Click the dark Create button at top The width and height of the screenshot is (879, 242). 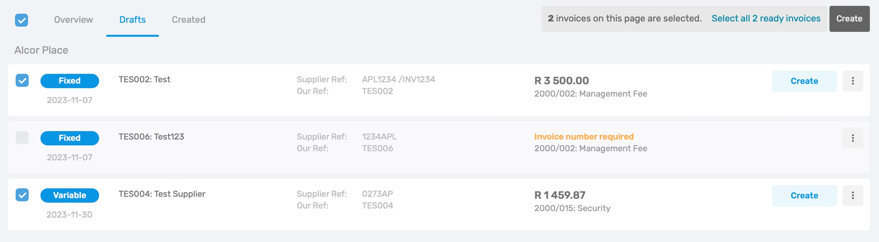(x=849, y=19)
